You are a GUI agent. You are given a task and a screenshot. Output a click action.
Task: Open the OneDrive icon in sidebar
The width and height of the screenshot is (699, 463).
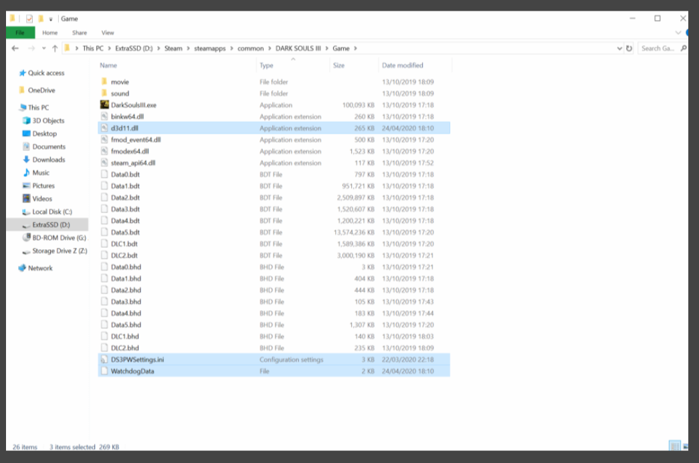pyautogui.click(x=21, y=90)
